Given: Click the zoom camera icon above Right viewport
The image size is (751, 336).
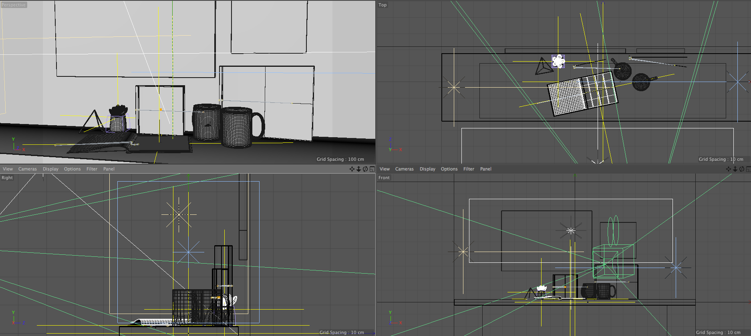Looking at the screenshot, I should point(358,169).
